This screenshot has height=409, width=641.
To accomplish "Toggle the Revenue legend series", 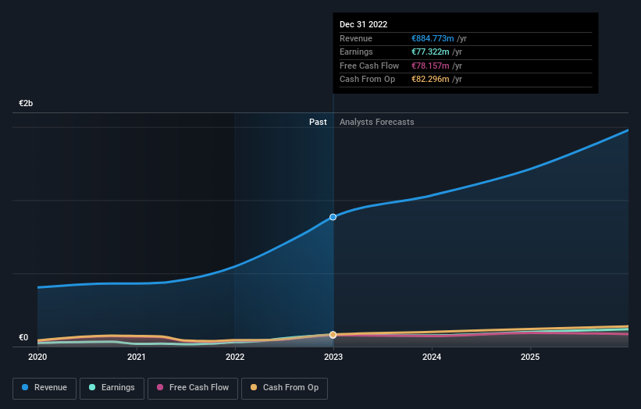I will pyautogui.click(x=45, y=388).
